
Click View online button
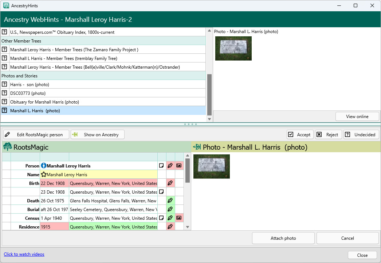(357, 117)
